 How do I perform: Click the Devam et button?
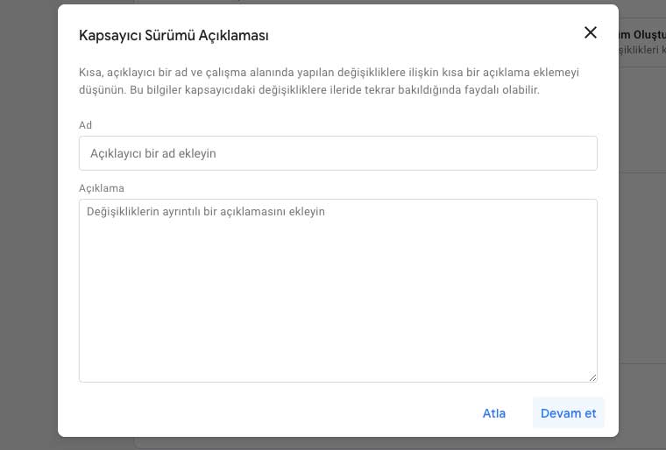(569, 413)
